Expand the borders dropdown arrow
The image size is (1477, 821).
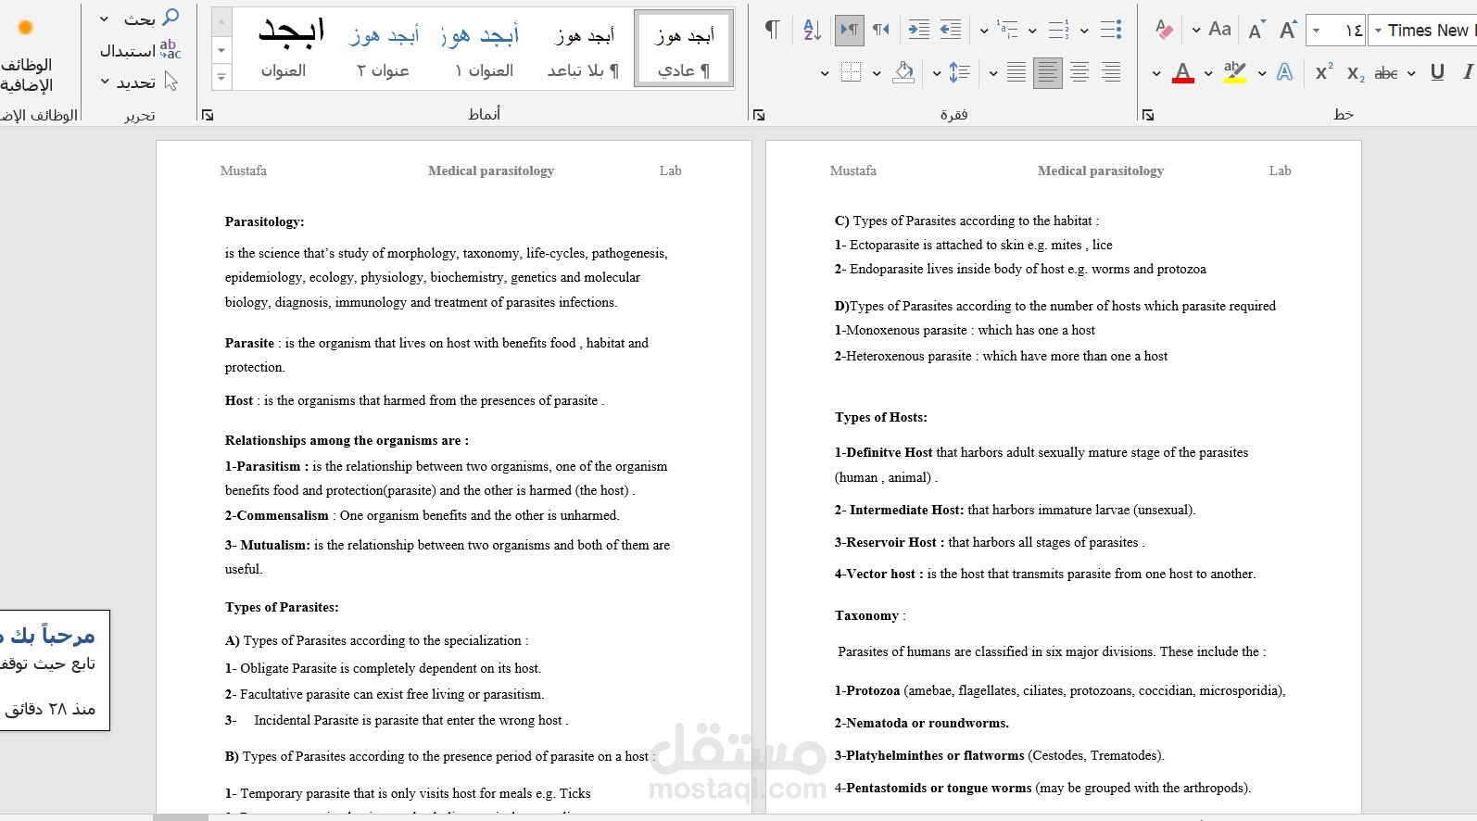tap(825, 73)
